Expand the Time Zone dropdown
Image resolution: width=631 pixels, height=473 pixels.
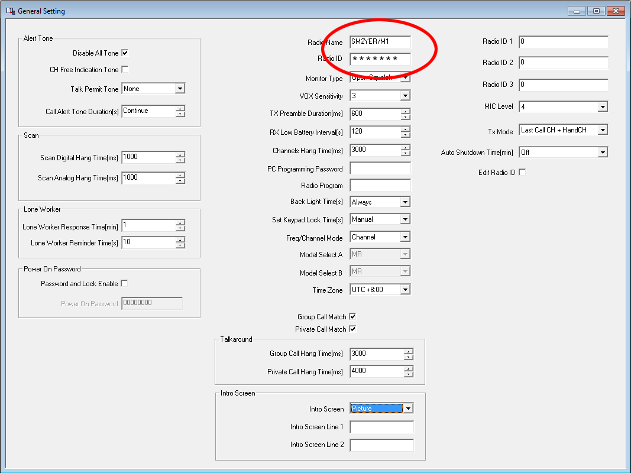405,290
